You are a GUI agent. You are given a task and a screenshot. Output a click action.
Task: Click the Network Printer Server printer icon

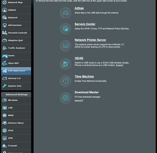(65, 46)
